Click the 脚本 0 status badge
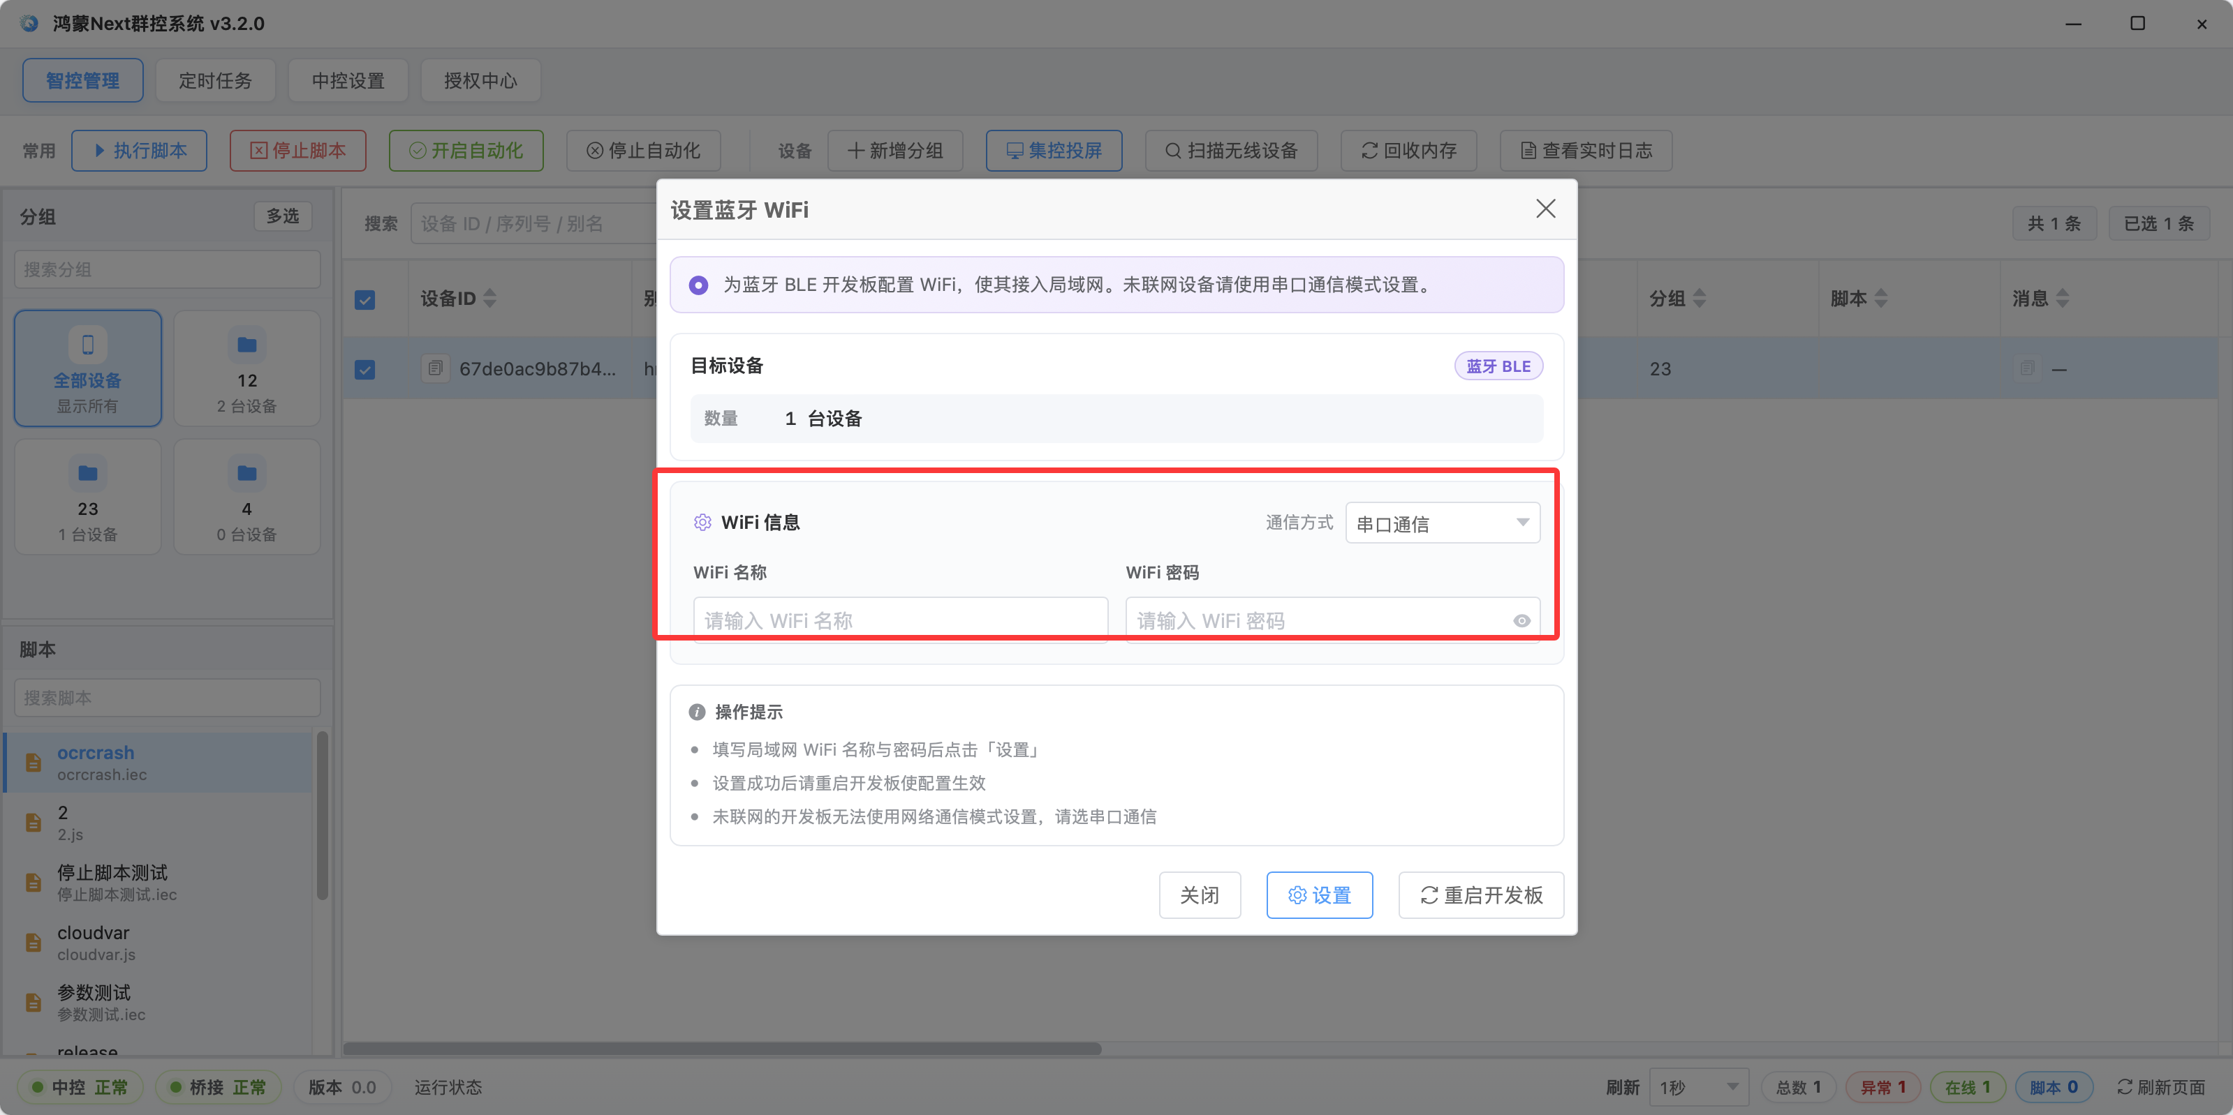 (2054, 1087)
